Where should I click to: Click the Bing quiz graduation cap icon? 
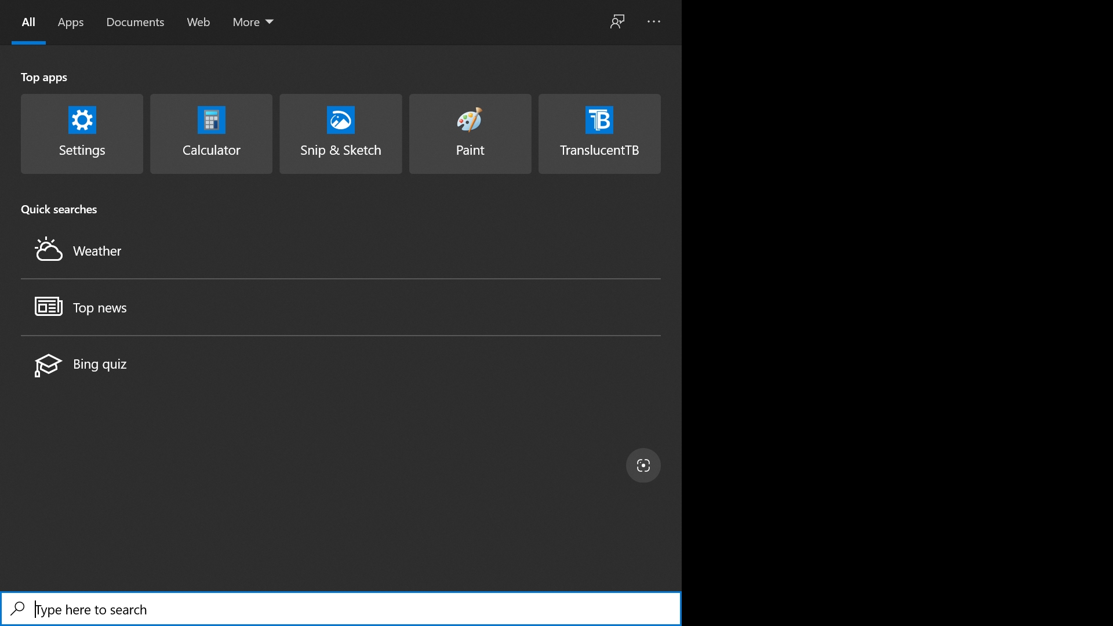coord(48,365)
